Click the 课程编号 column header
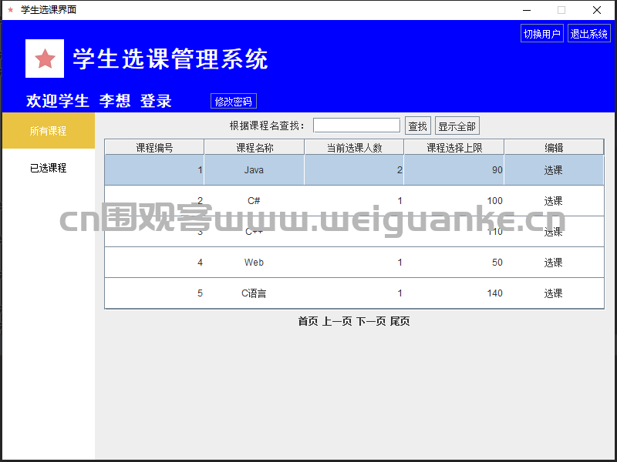The height and width of the screenshot is (462, 617). 154,147
